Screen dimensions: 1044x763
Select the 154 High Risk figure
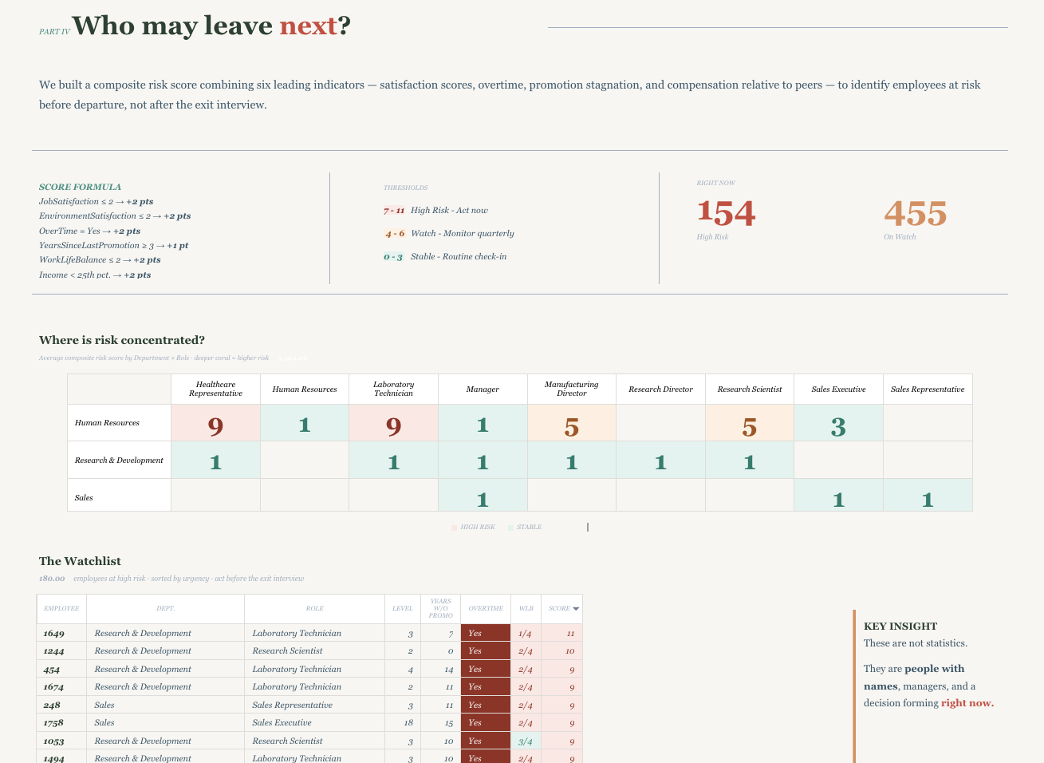click(726, 214)
